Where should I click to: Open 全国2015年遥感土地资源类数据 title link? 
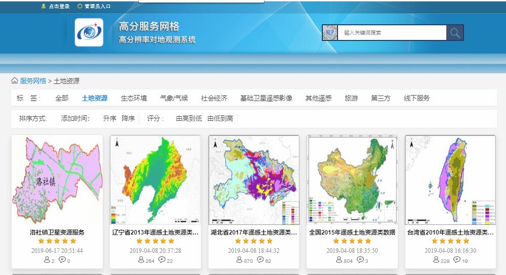(x=352, y=233)
